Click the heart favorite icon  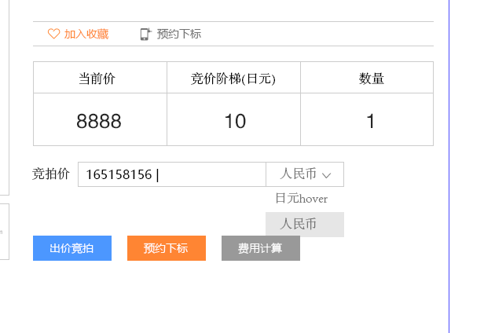point(53,34)
